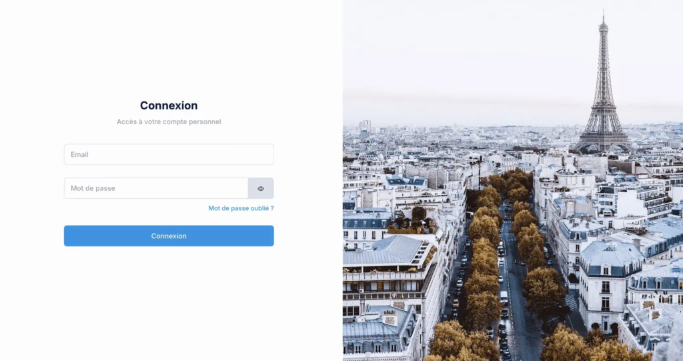
Task: Submit with the blue Connexion button
Action: coord(169,236)
